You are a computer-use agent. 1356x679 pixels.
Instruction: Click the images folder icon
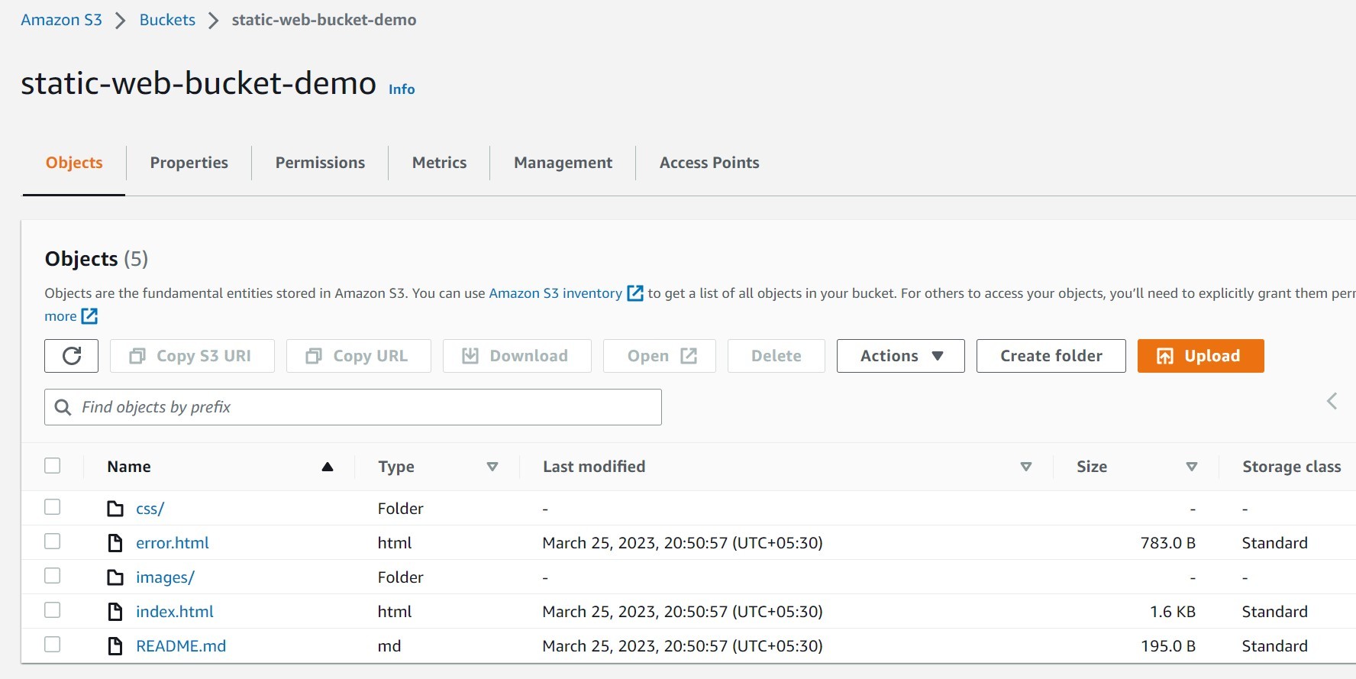[x=115, y=577]
